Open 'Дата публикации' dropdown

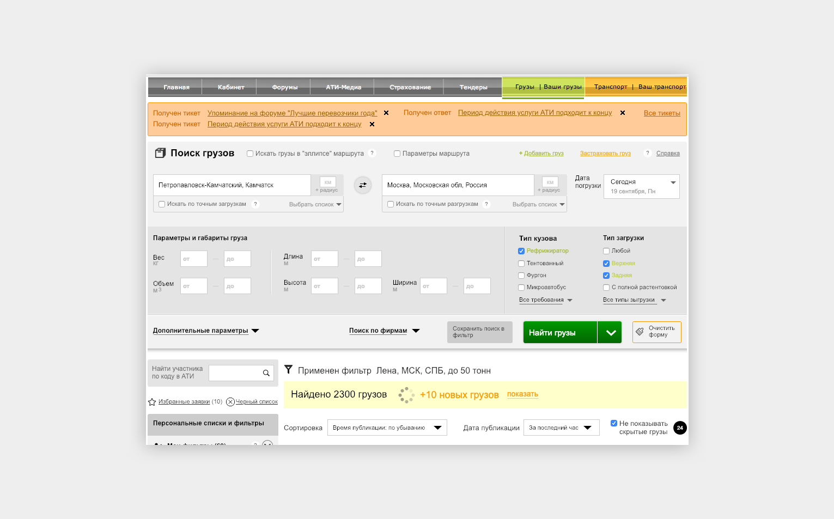(x=561, y=428)
